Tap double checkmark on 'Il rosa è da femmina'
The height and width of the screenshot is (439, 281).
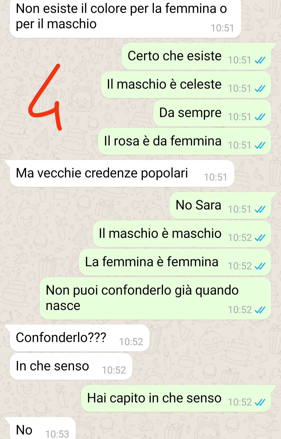point(260,146)
